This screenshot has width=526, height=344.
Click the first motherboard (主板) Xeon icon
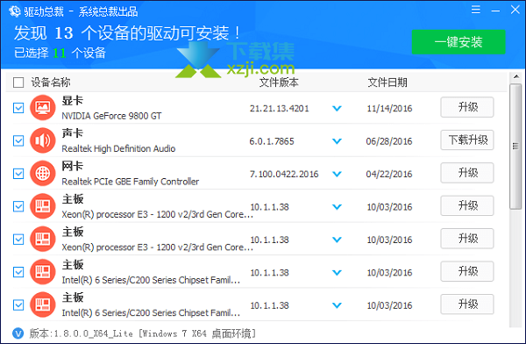(x=43, y=206)
